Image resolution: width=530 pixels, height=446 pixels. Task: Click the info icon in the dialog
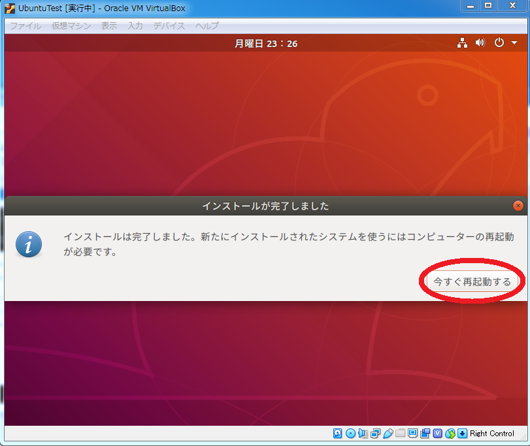click(29, 244)
